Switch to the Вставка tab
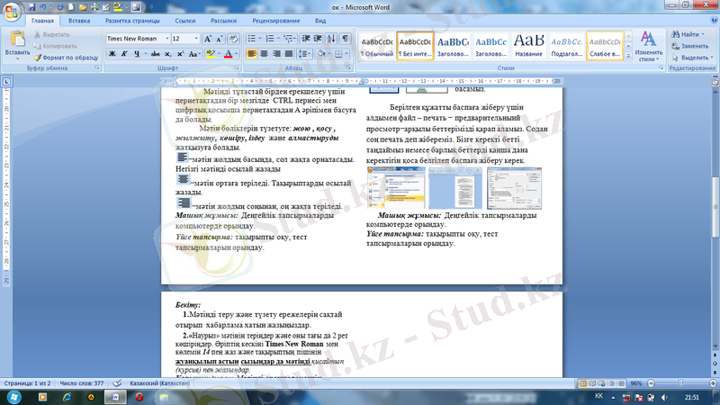This screenshot has height=405, width=720. (78, 20)
